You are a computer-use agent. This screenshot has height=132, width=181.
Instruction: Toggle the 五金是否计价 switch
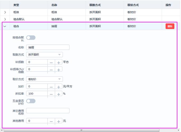click(31, 101)
